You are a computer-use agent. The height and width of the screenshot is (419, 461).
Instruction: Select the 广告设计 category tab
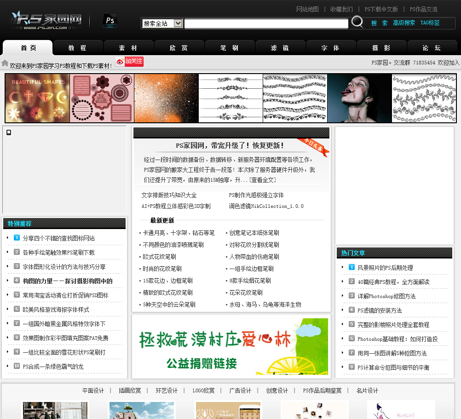pyautogui.click(x=240, y=390)
